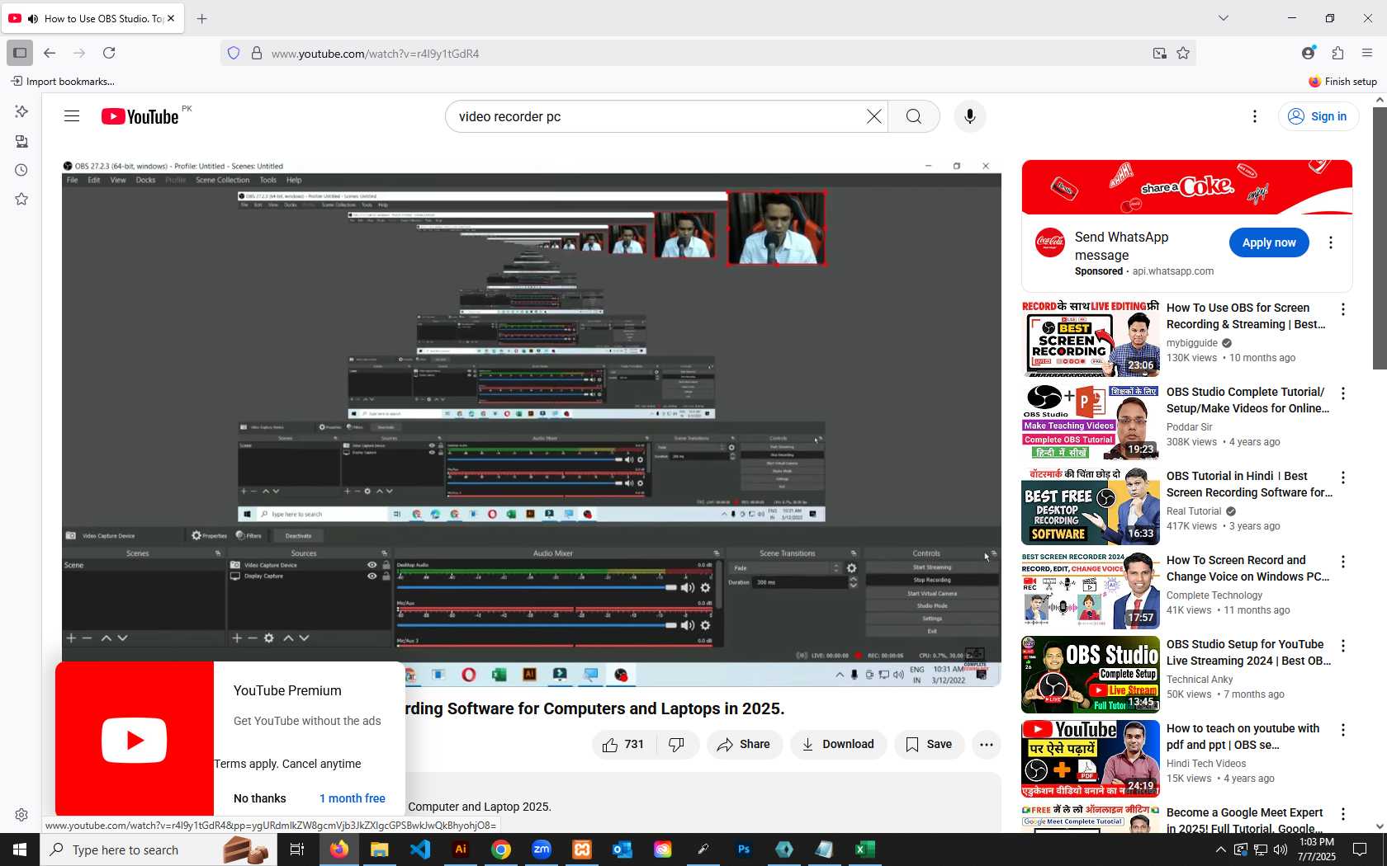Image resolution: width=1387 pixels, height=866 pixels.
Task: Clear the search box with X icon
Action: click(874, 116)
